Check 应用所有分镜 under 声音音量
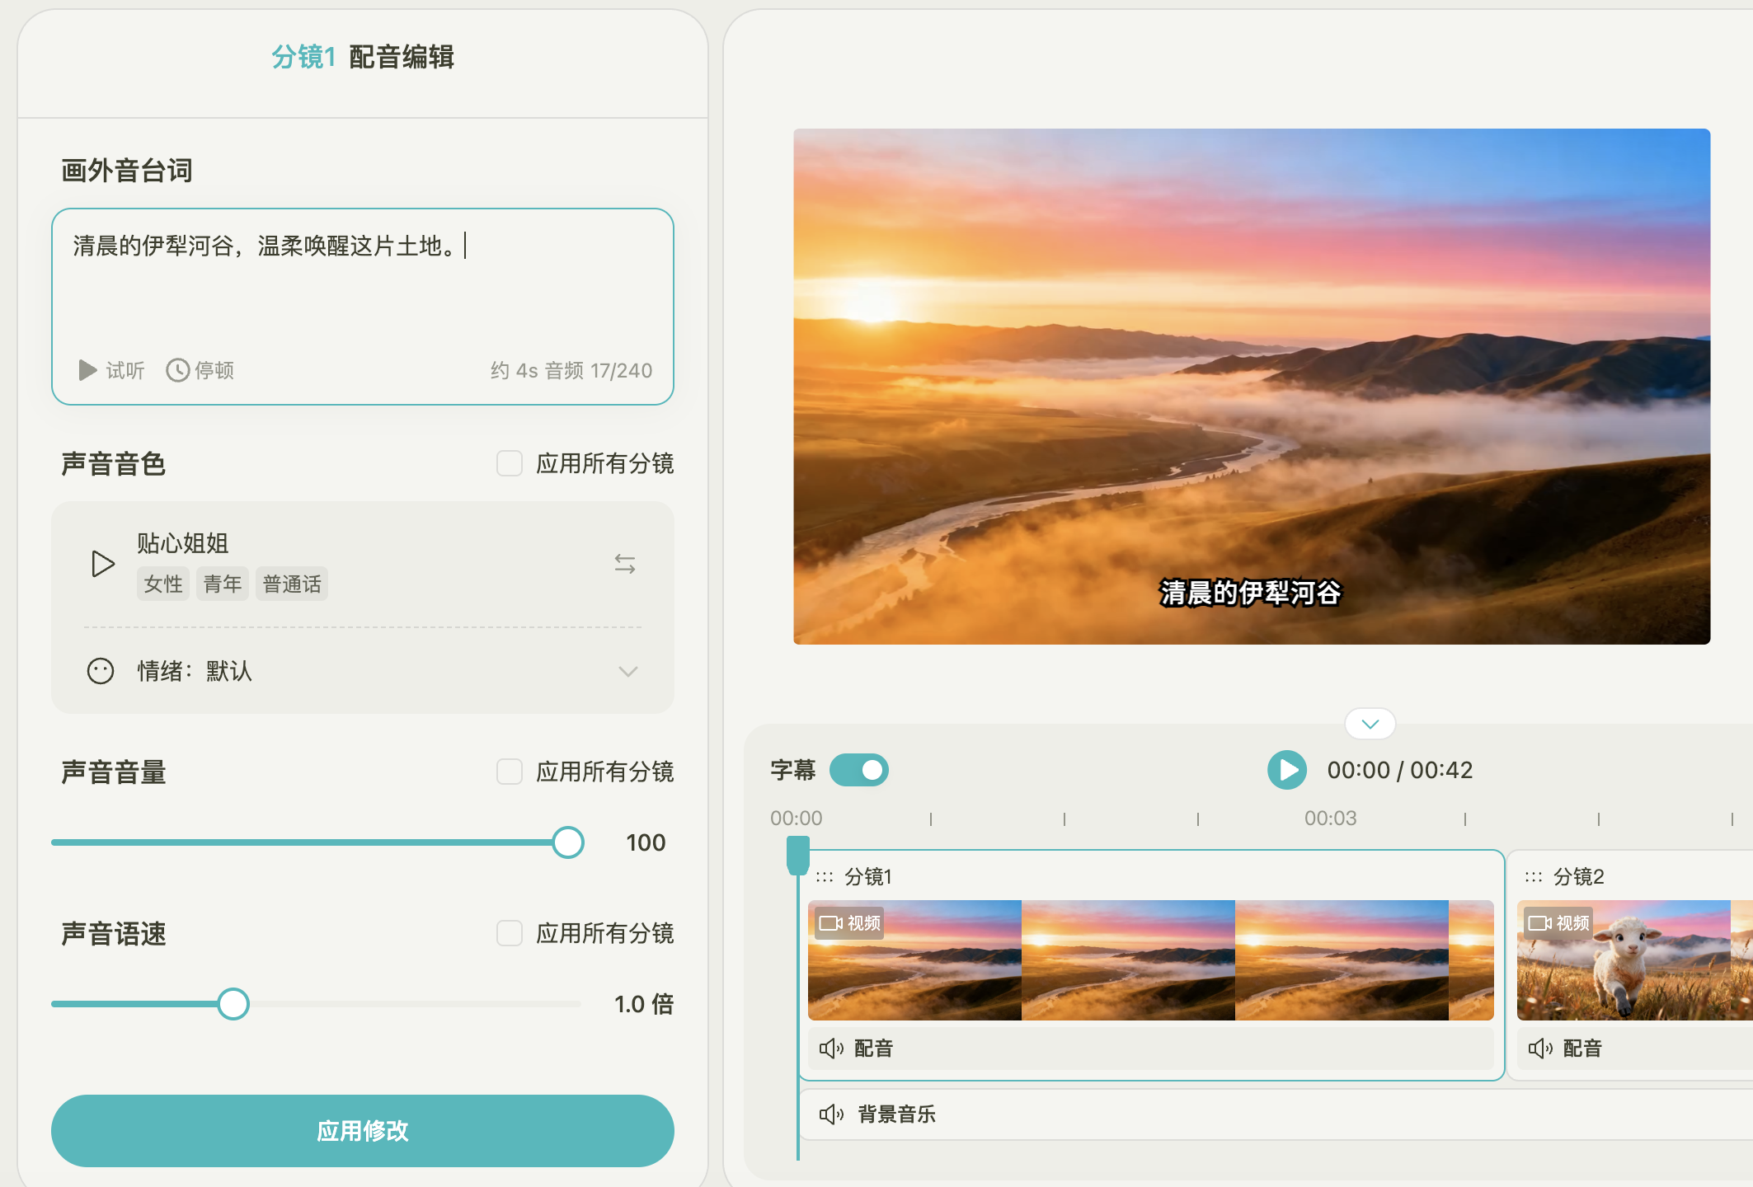 point(508,773)
